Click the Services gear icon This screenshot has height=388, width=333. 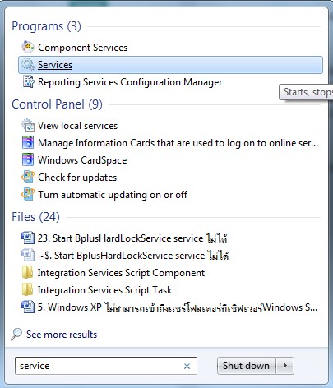[28, 65]
